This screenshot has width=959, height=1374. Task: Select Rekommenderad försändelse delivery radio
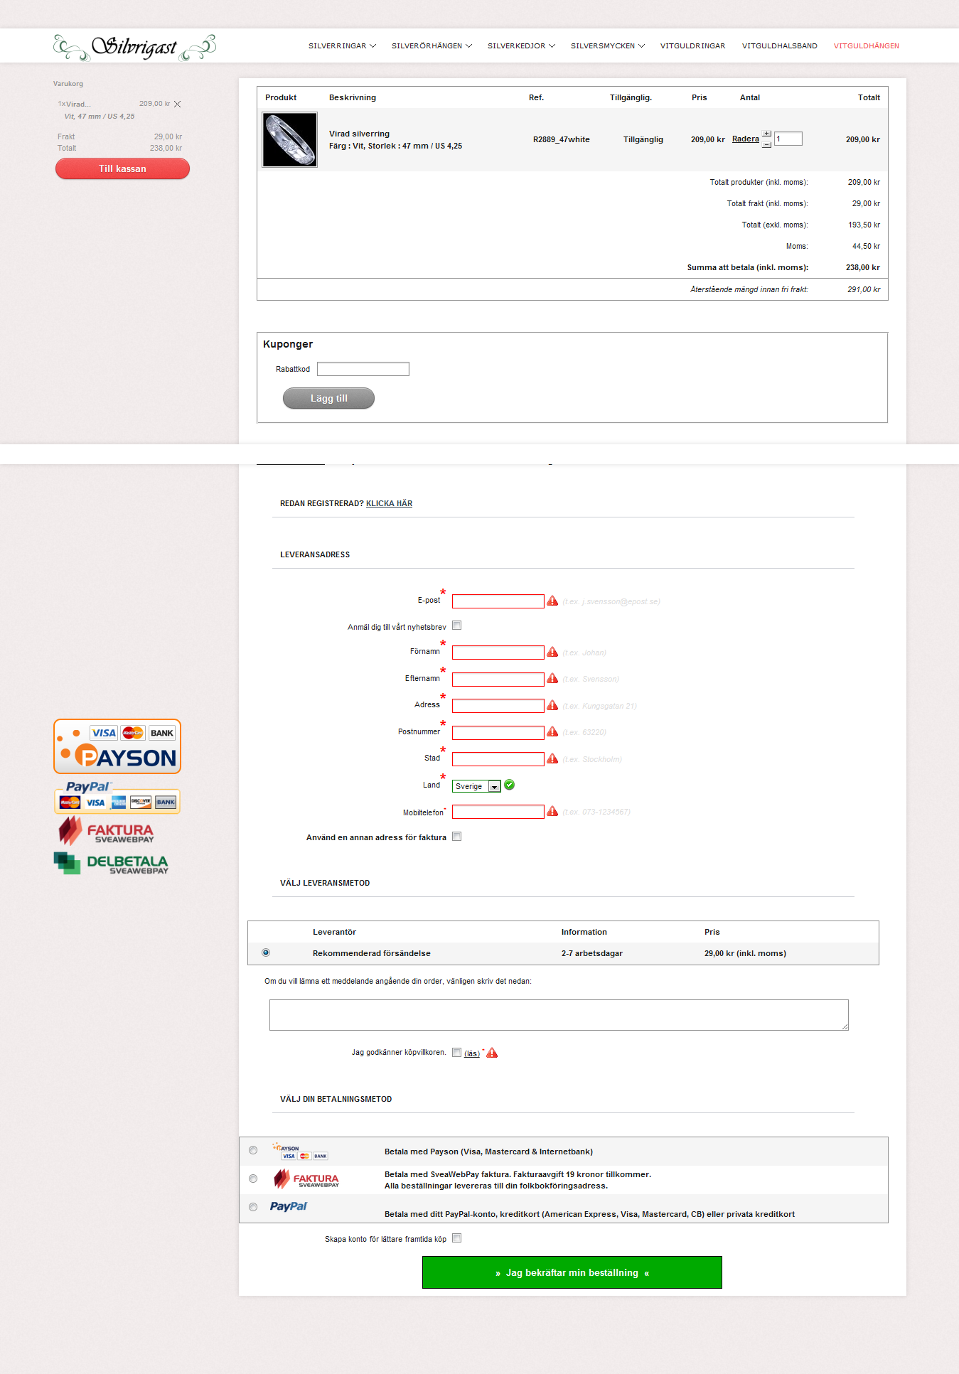pos(266,952)
